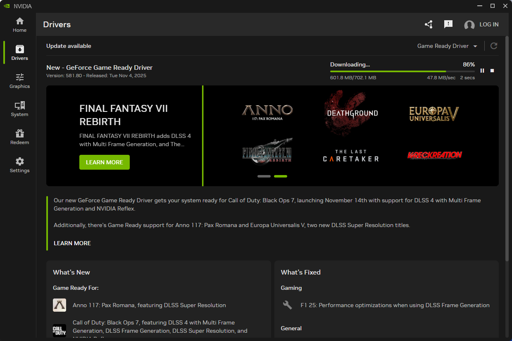Click the 'Game Ready For:' subheading

click(76, 288)
